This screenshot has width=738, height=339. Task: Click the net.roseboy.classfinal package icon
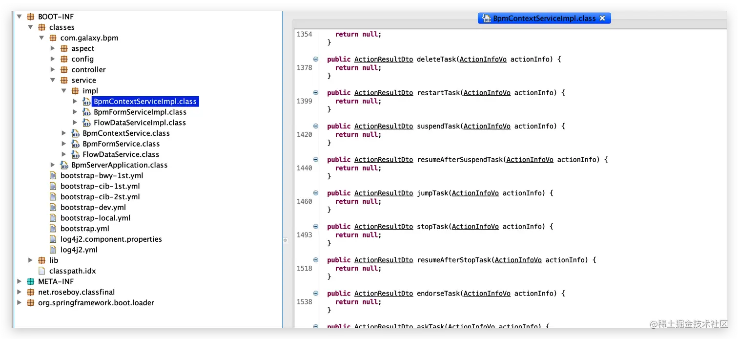(31, 292)
